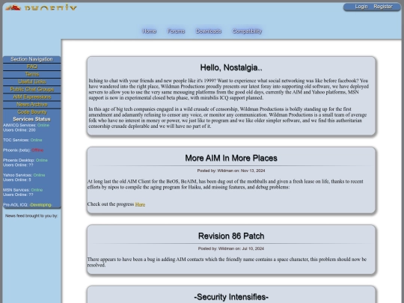This screenshot has height=303, width=404.
Task: Open Terms in the sidebar
Action: pos(32,74)
